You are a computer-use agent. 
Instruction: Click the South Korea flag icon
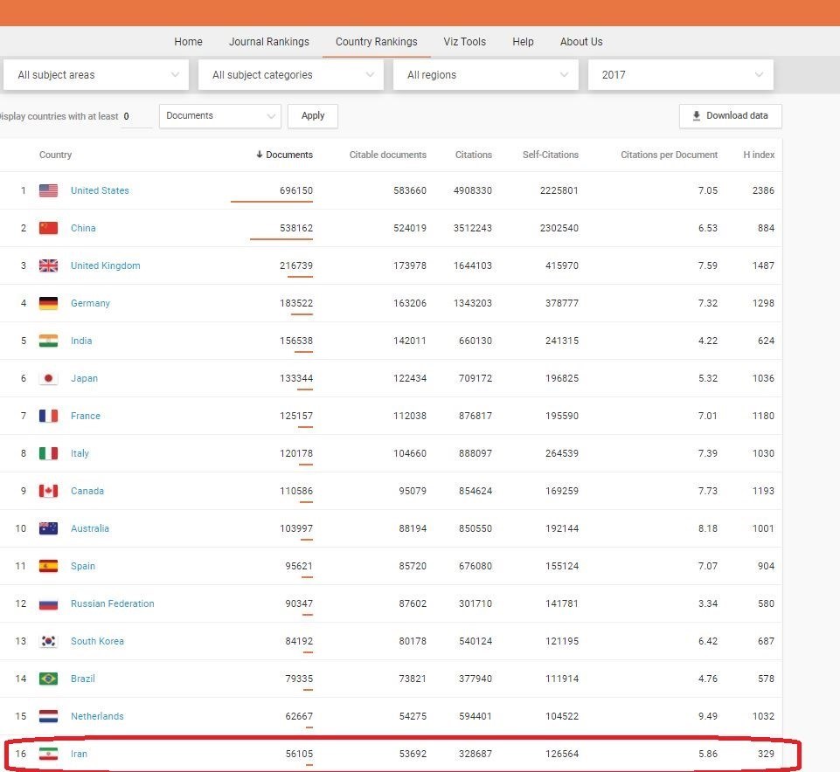coord(48,641)
